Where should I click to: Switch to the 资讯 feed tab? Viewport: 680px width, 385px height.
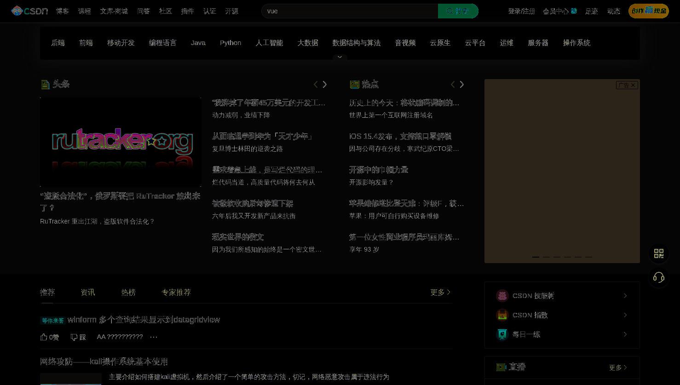88,293
